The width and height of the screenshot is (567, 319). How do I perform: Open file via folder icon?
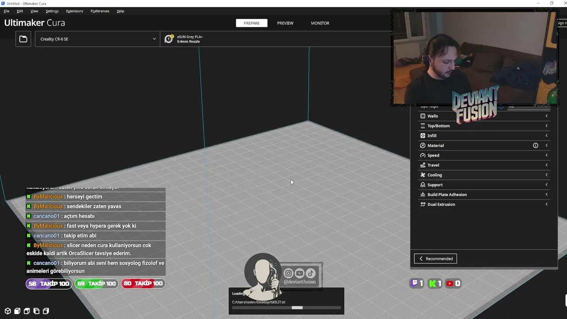point(23,39)
